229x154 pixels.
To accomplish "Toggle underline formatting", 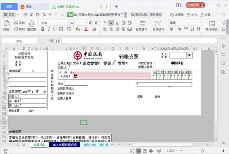I will (x=55, y=29).
